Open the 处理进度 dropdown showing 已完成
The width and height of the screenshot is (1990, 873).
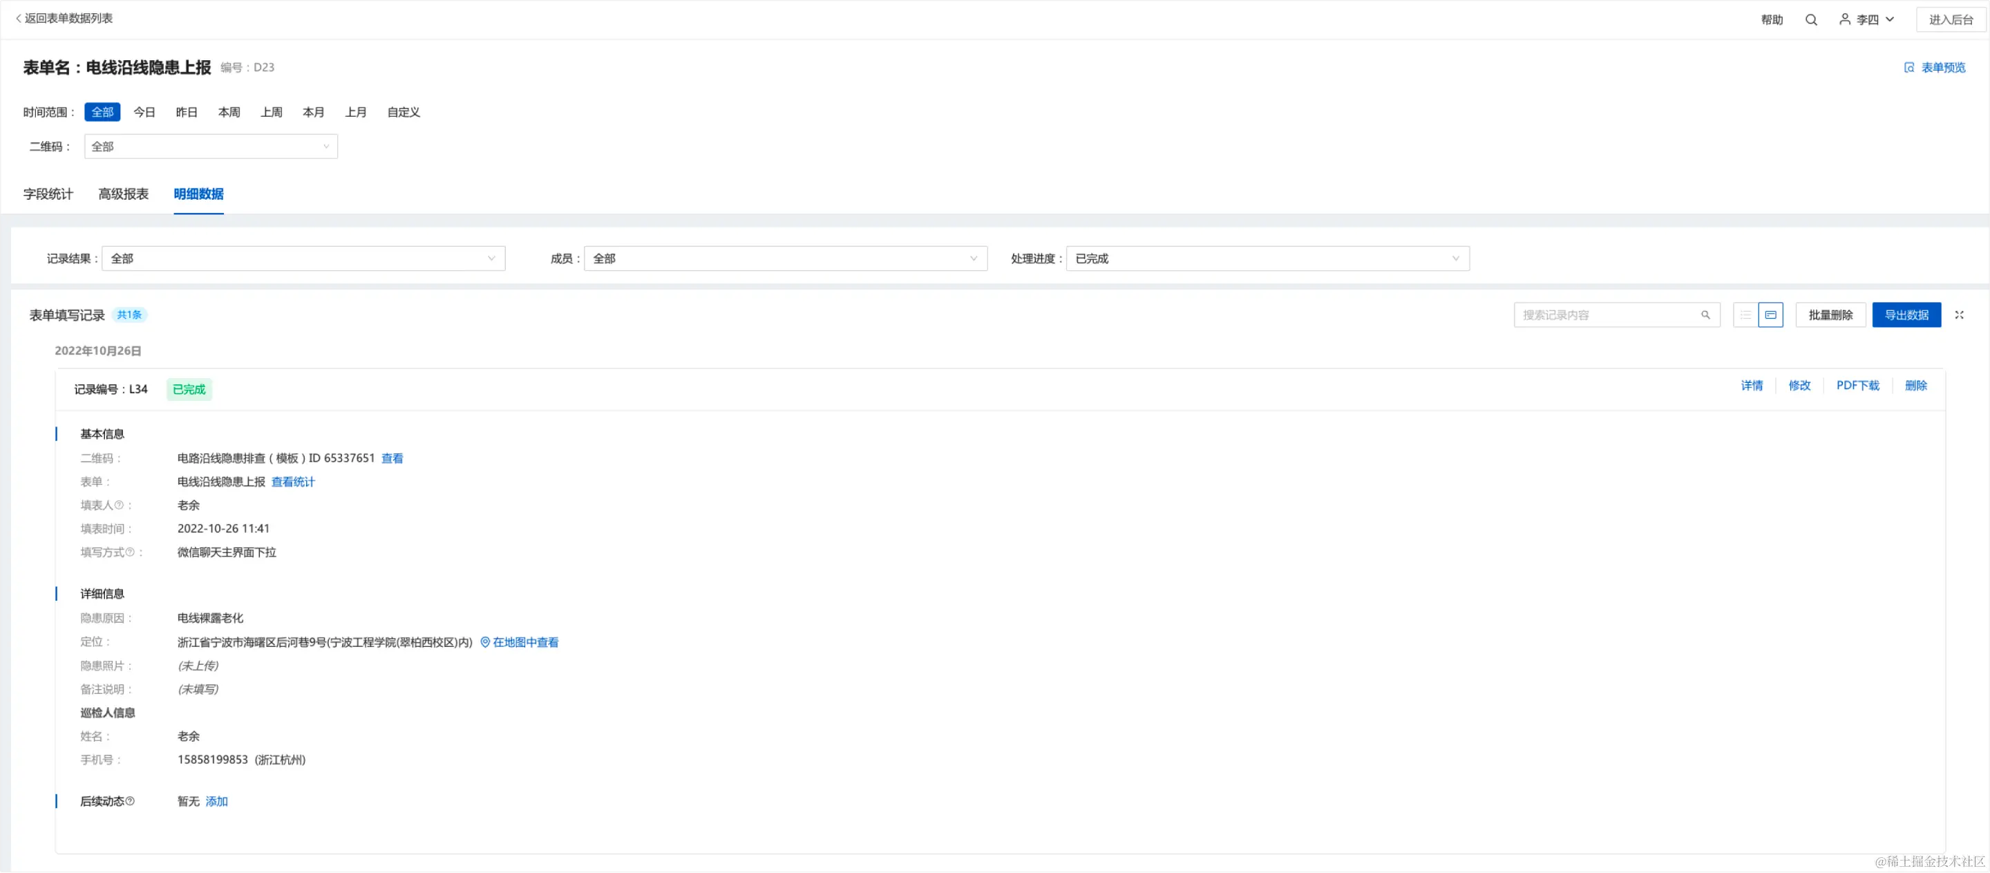(1267, 259)
